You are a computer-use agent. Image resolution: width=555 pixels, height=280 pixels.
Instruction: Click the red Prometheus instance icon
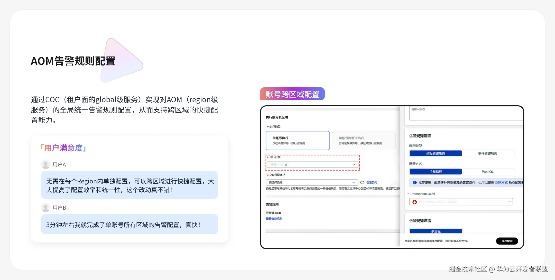[414, 202]
